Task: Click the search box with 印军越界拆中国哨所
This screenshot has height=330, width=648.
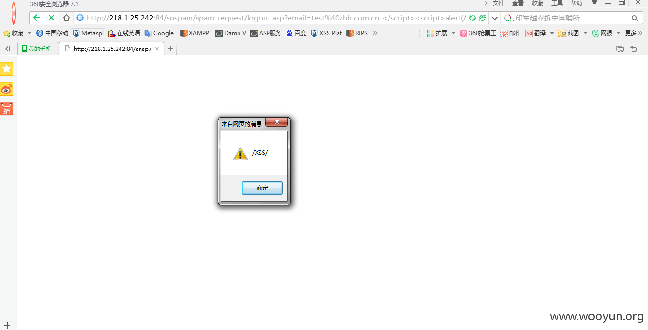Action: click(572, 18)
